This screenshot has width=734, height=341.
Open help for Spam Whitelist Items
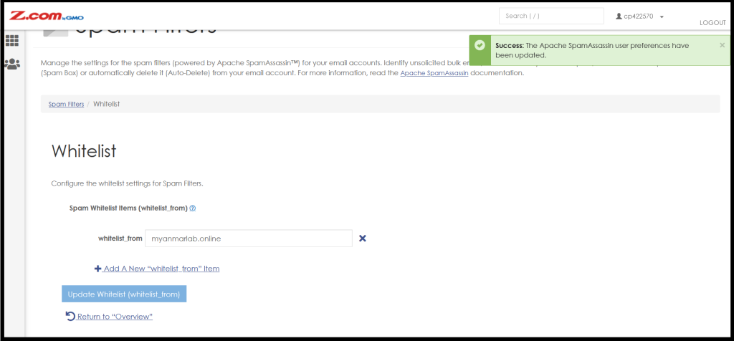point(192,208)
